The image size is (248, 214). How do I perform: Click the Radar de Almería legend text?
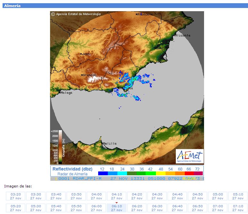(73, 174)
